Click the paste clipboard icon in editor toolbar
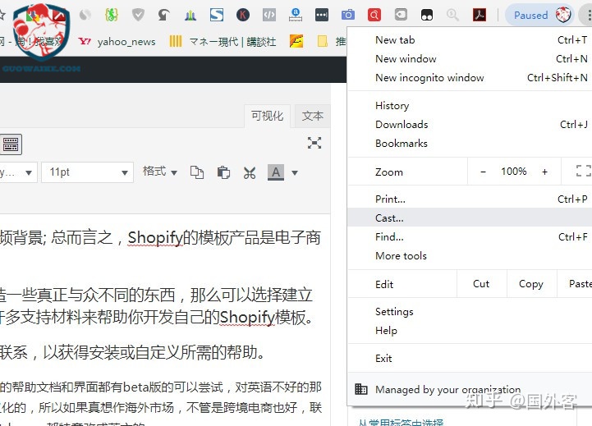Screen dimensions: 592x426 pyautogui.click(x=223, y=172)
